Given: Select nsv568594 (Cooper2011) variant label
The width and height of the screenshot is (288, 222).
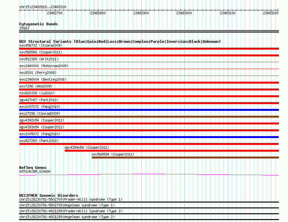Looking at the screenshot, I should [x=113, y=154].
